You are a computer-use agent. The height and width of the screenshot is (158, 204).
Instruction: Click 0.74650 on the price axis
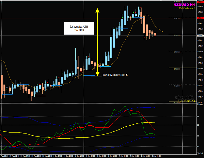pos(200,12)
